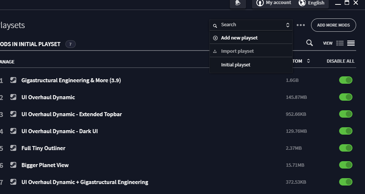The image size is (365, 194).
Task: Click DISABLE ALL mods link
Action: coord(340,61)
